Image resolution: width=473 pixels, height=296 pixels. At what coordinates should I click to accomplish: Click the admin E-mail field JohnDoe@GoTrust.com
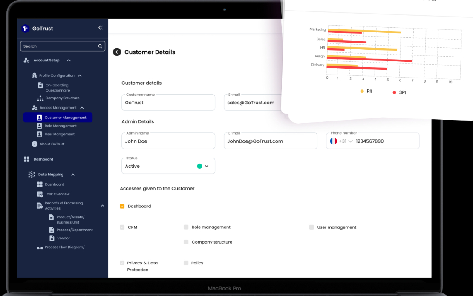tap(271, 141)
